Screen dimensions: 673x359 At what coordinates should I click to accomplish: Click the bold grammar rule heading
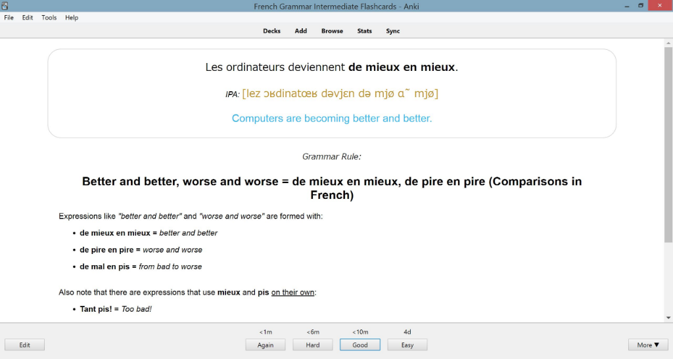click(332, 188)
